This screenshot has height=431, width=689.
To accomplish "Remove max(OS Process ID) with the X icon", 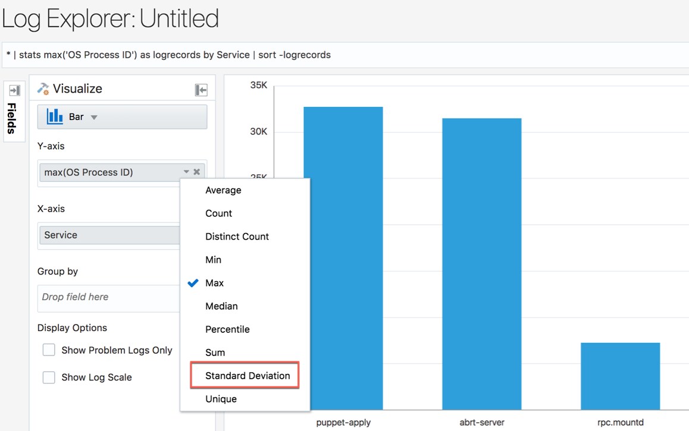I will point(197,172).
